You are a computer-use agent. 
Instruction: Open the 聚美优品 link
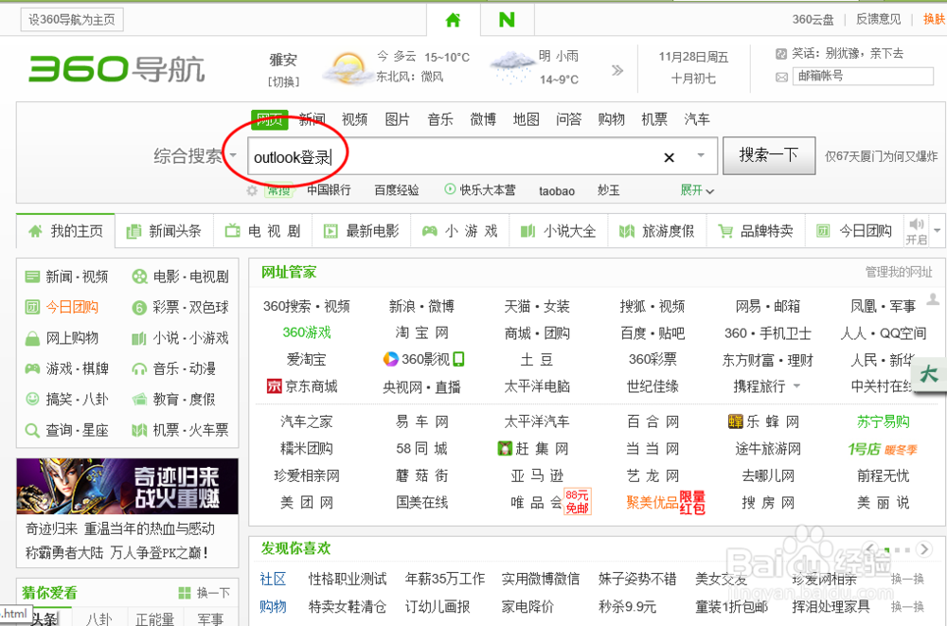pos(652,502)
